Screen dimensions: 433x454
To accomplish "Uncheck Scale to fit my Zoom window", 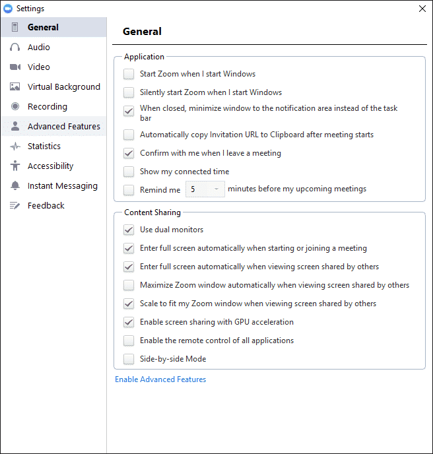I will click(129, 304).
